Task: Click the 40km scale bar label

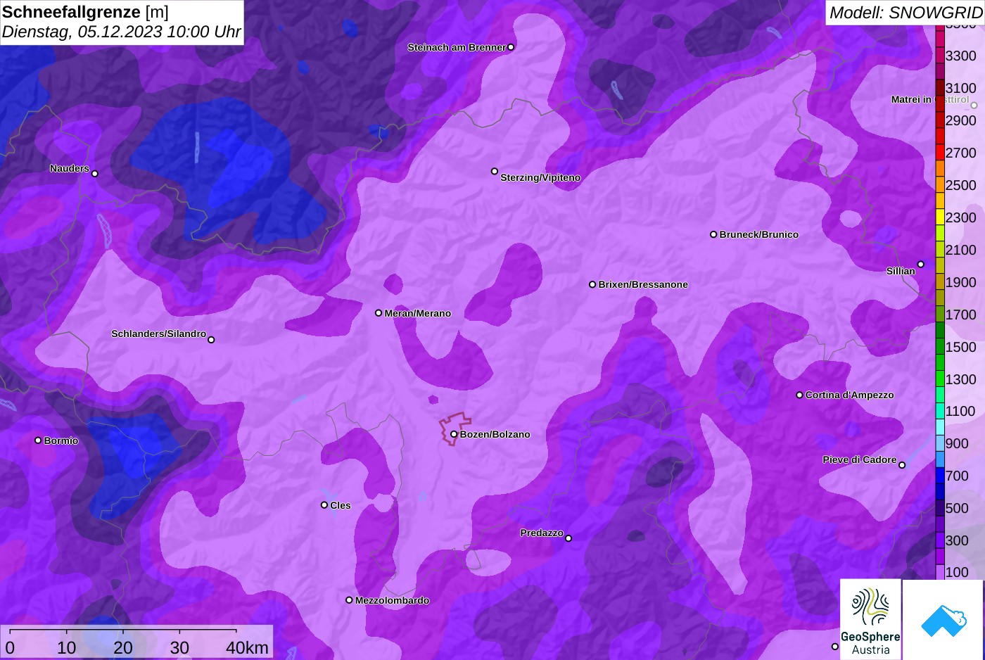Action: [x=248, y=647]
